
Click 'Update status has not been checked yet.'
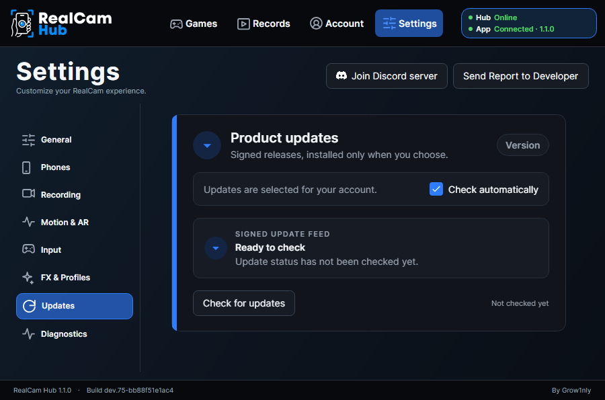(x=327, y=262)
